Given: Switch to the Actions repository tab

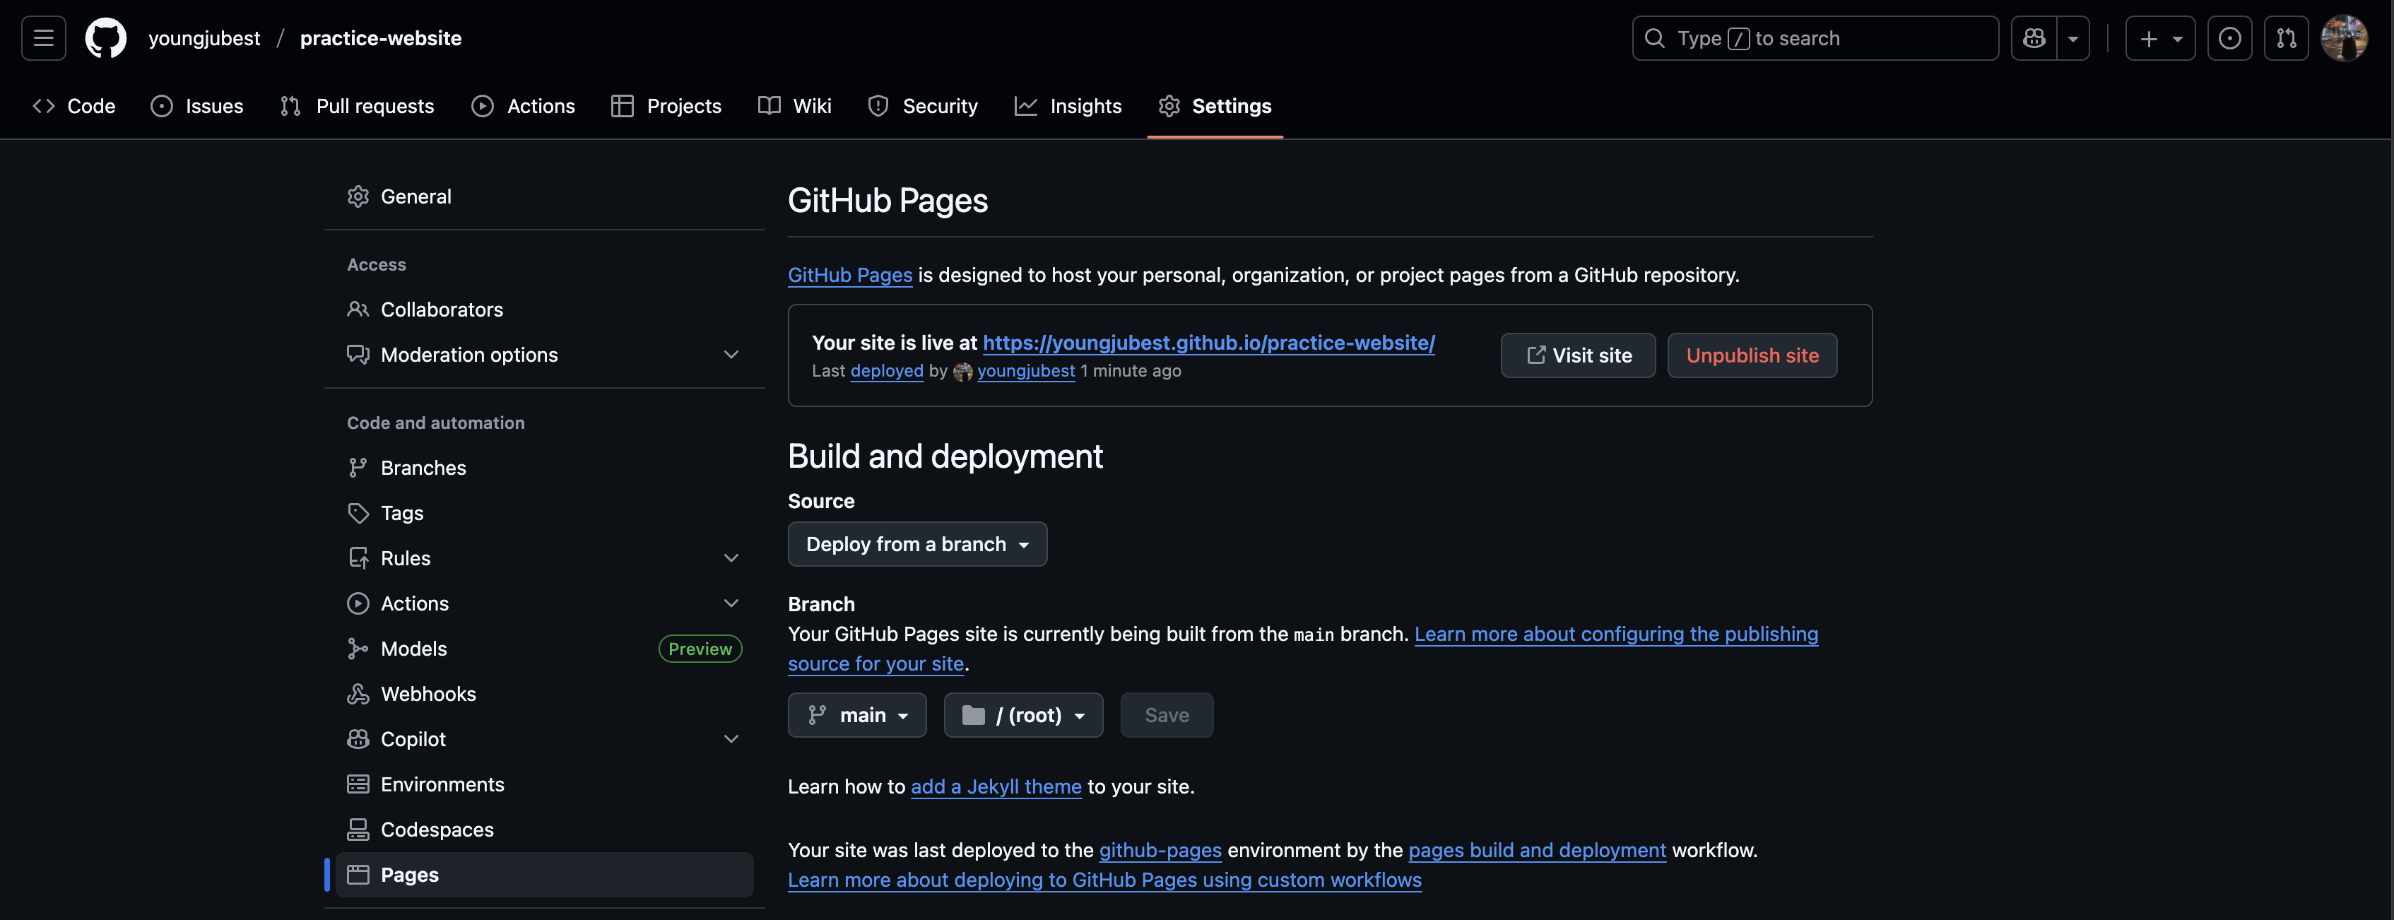Looking at the screenshot, I should coord(523,106).
